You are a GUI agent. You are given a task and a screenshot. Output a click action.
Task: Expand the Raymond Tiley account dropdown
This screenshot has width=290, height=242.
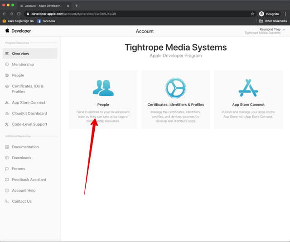[284, 29]
